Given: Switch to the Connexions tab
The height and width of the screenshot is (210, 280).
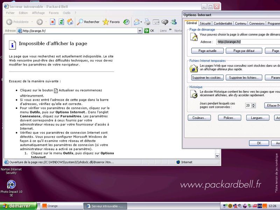Looking at the screenshot, I should 257,23.
